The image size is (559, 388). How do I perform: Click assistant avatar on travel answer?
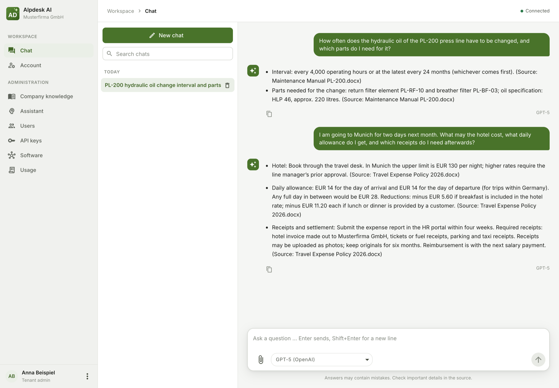point(253,164)
